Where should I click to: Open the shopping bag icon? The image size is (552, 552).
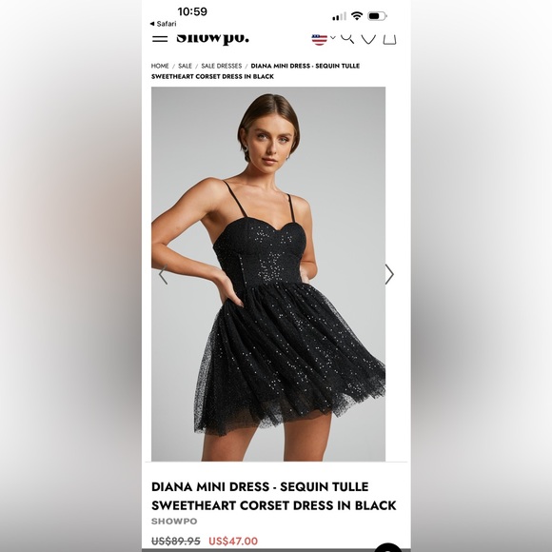coord(389,39)
